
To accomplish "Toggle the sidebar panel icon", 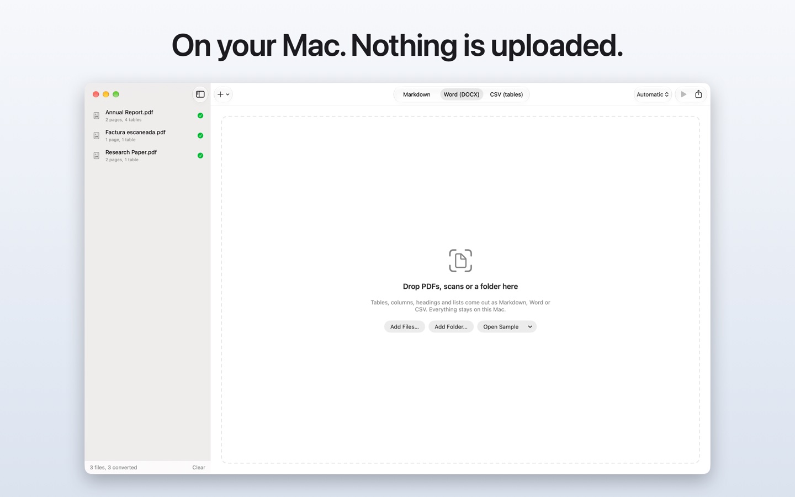I will pos(200,94).
